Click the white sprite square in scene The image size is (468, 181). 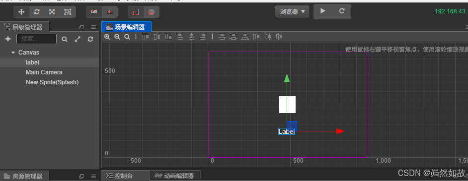coord(288,105)
